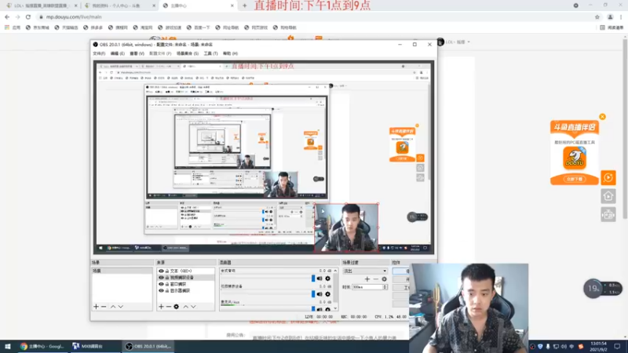Open the 编辑(E) menu in OBS

point(117,53)
